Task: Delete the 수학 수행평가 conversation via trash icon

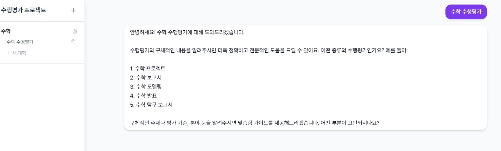Action: coord(73,42)
